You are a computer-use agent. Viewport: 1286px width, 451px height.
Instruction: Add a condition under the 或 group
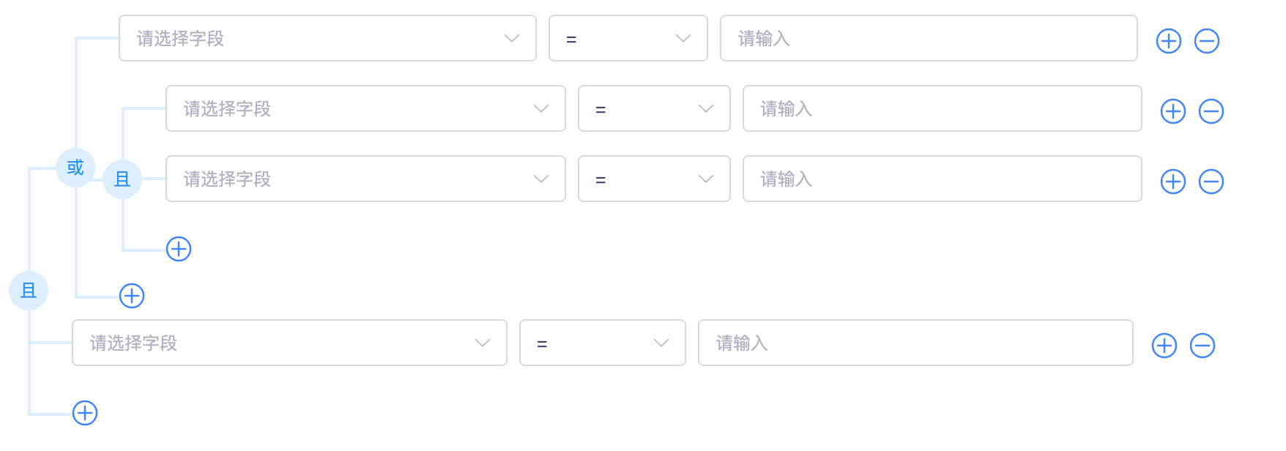click(132, 296)
